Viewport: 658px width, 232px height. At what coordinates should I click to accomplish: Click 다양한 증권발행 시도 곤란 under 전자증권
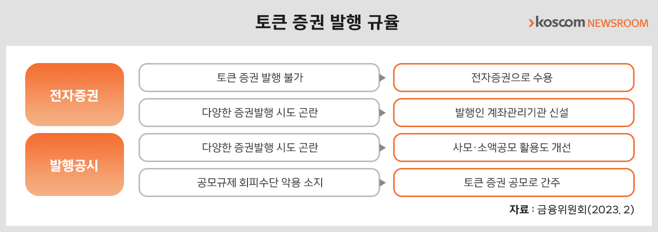(259, 113)
